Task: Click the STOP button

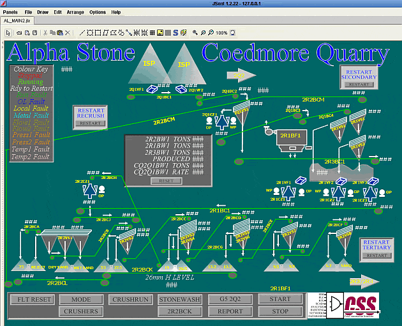Action: pos(281,311)
